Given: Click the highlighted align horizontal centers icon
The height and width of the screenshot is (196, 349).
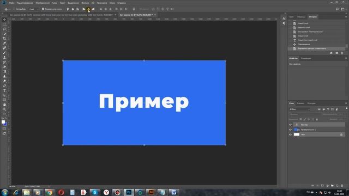Looking at the screenshot, I should pos(88,9).
